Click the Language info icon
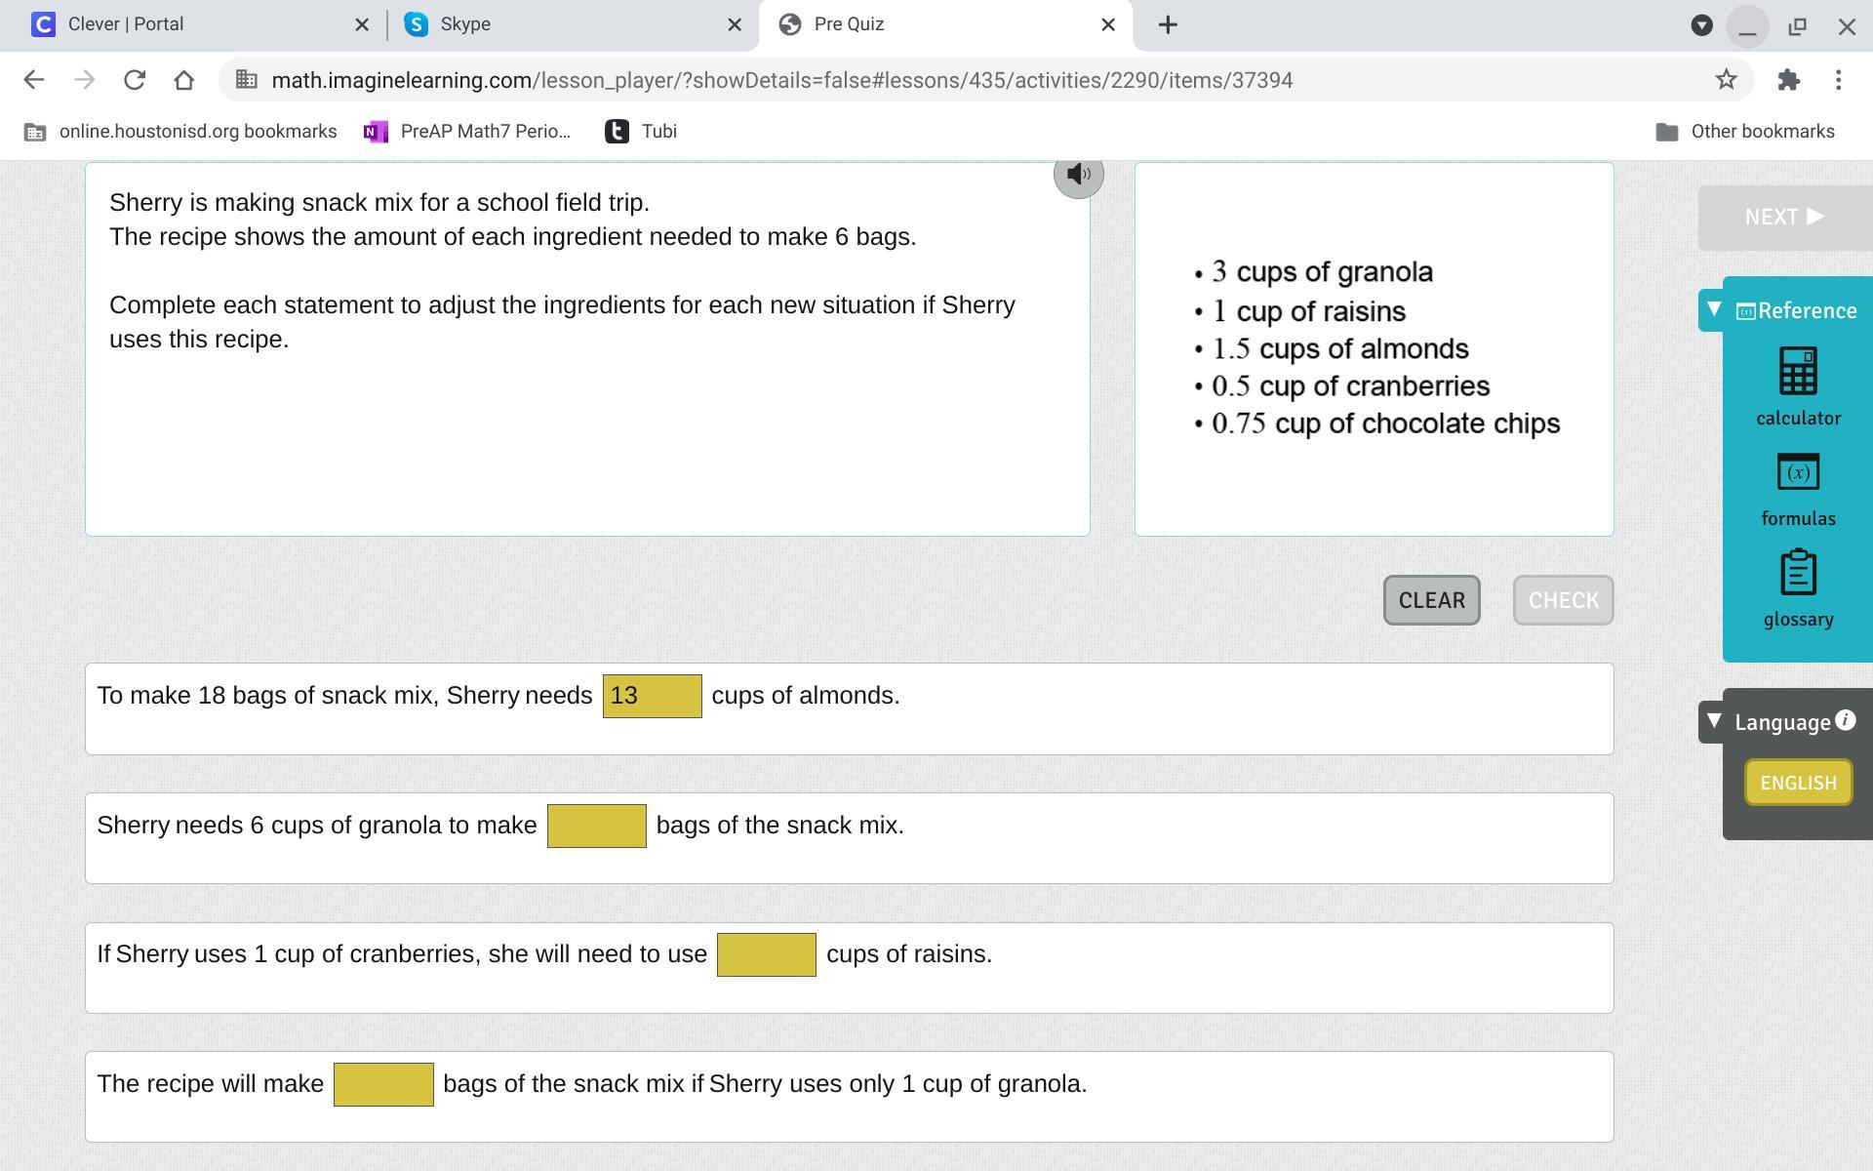 pyautogui.click(x=1845, y=720)
